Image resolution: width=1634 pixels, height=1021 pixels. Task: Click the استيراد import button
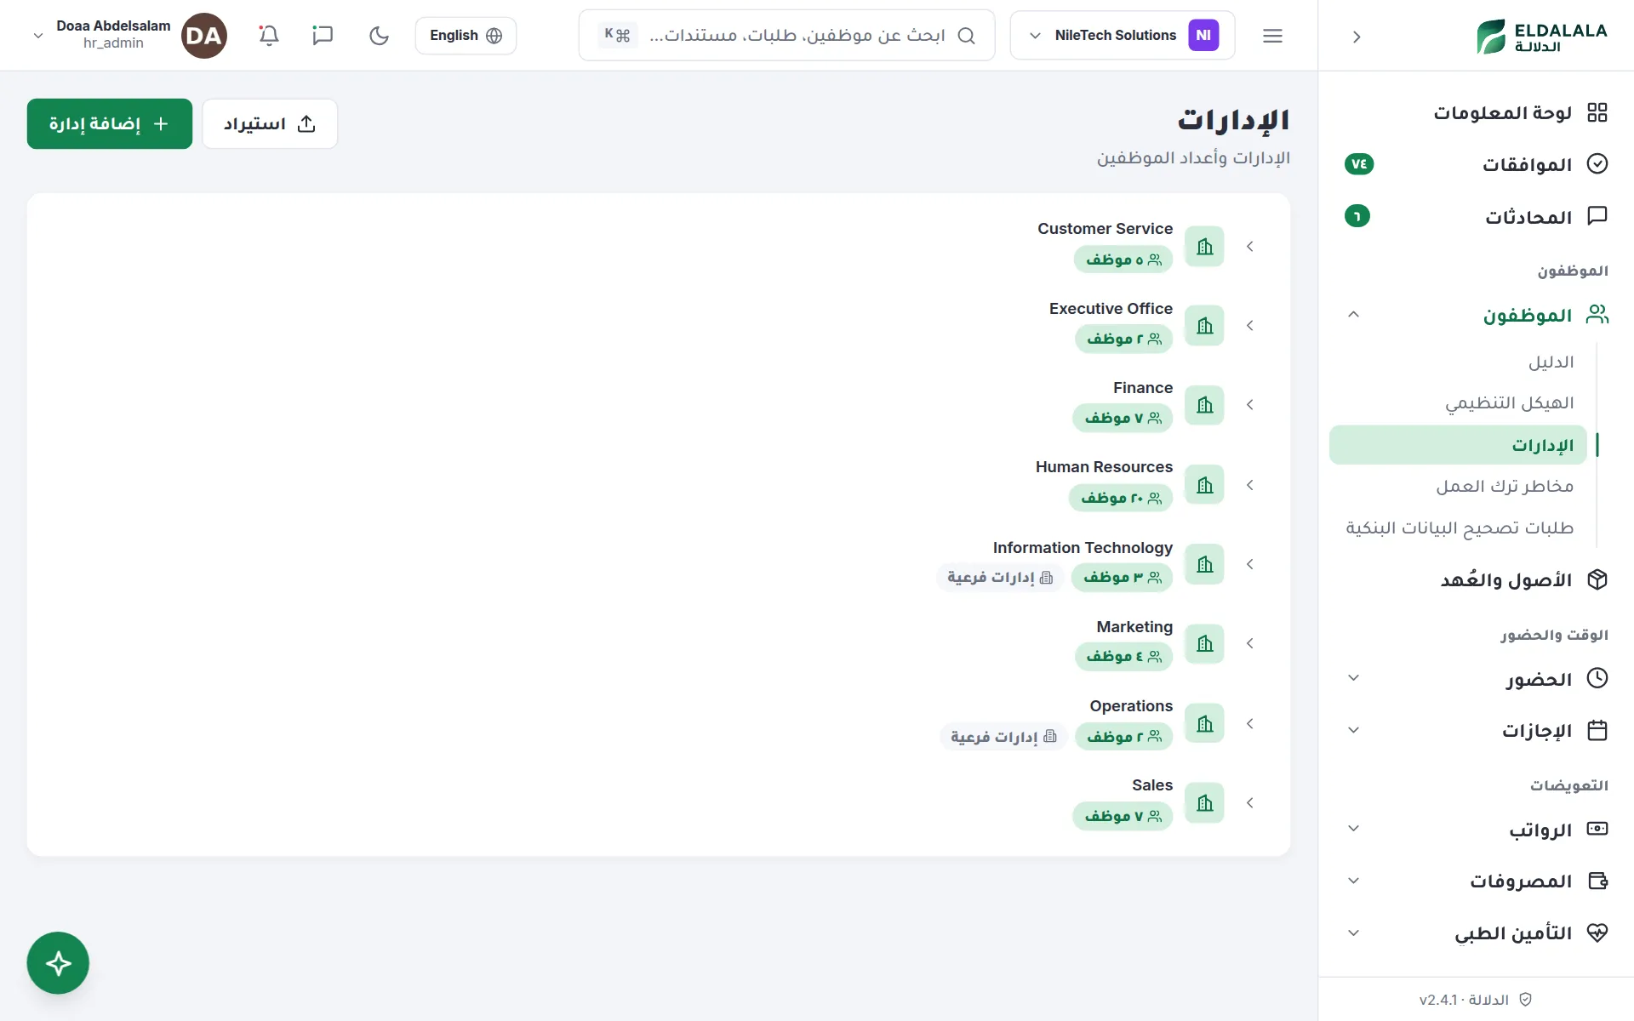[x=270, y=124]
